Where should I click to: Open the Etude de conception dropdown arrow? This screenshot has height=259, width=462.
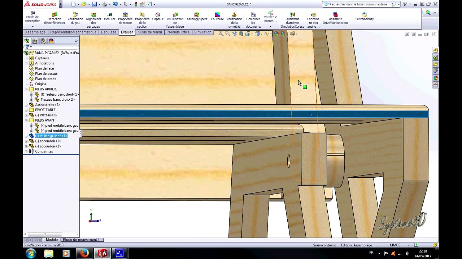(x=32, y=27)
